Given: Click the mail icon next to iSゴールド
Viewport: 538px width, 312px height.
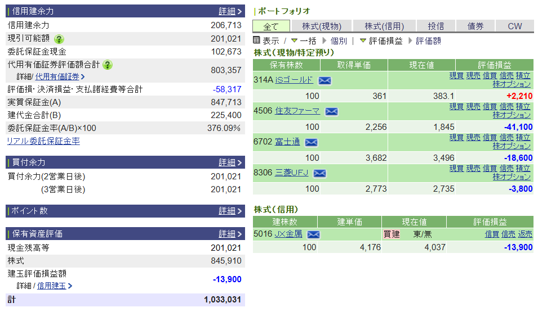Looking at the screenshot, I should click(325, 80).
